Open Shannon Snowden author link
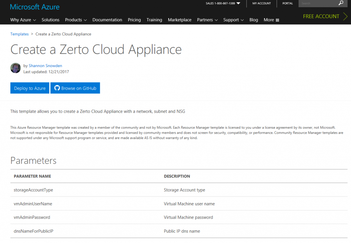 45,66
